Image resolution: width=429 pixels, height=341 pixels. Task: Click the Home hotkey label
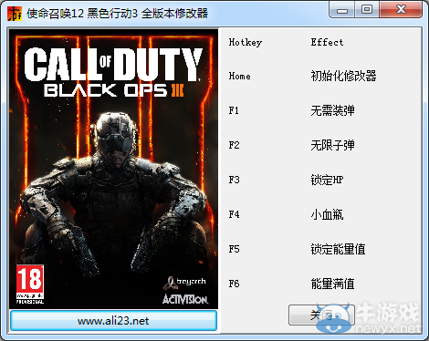[240, 76]
